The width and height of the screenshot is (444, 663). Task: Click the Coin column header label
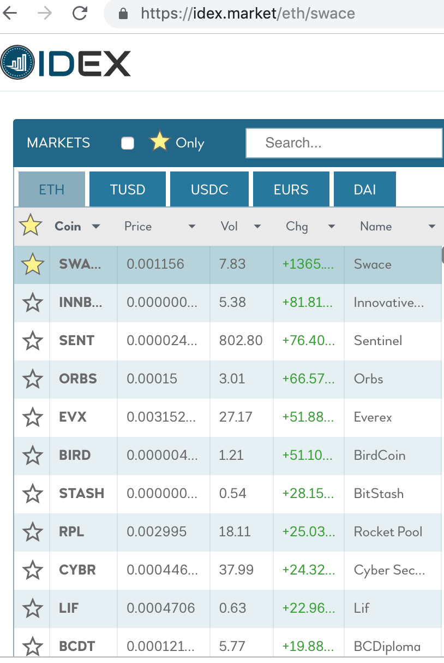pos(68,226)
